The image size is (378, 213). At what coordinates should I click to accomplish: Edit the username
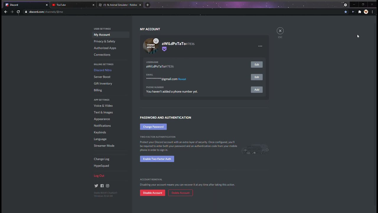257,64
